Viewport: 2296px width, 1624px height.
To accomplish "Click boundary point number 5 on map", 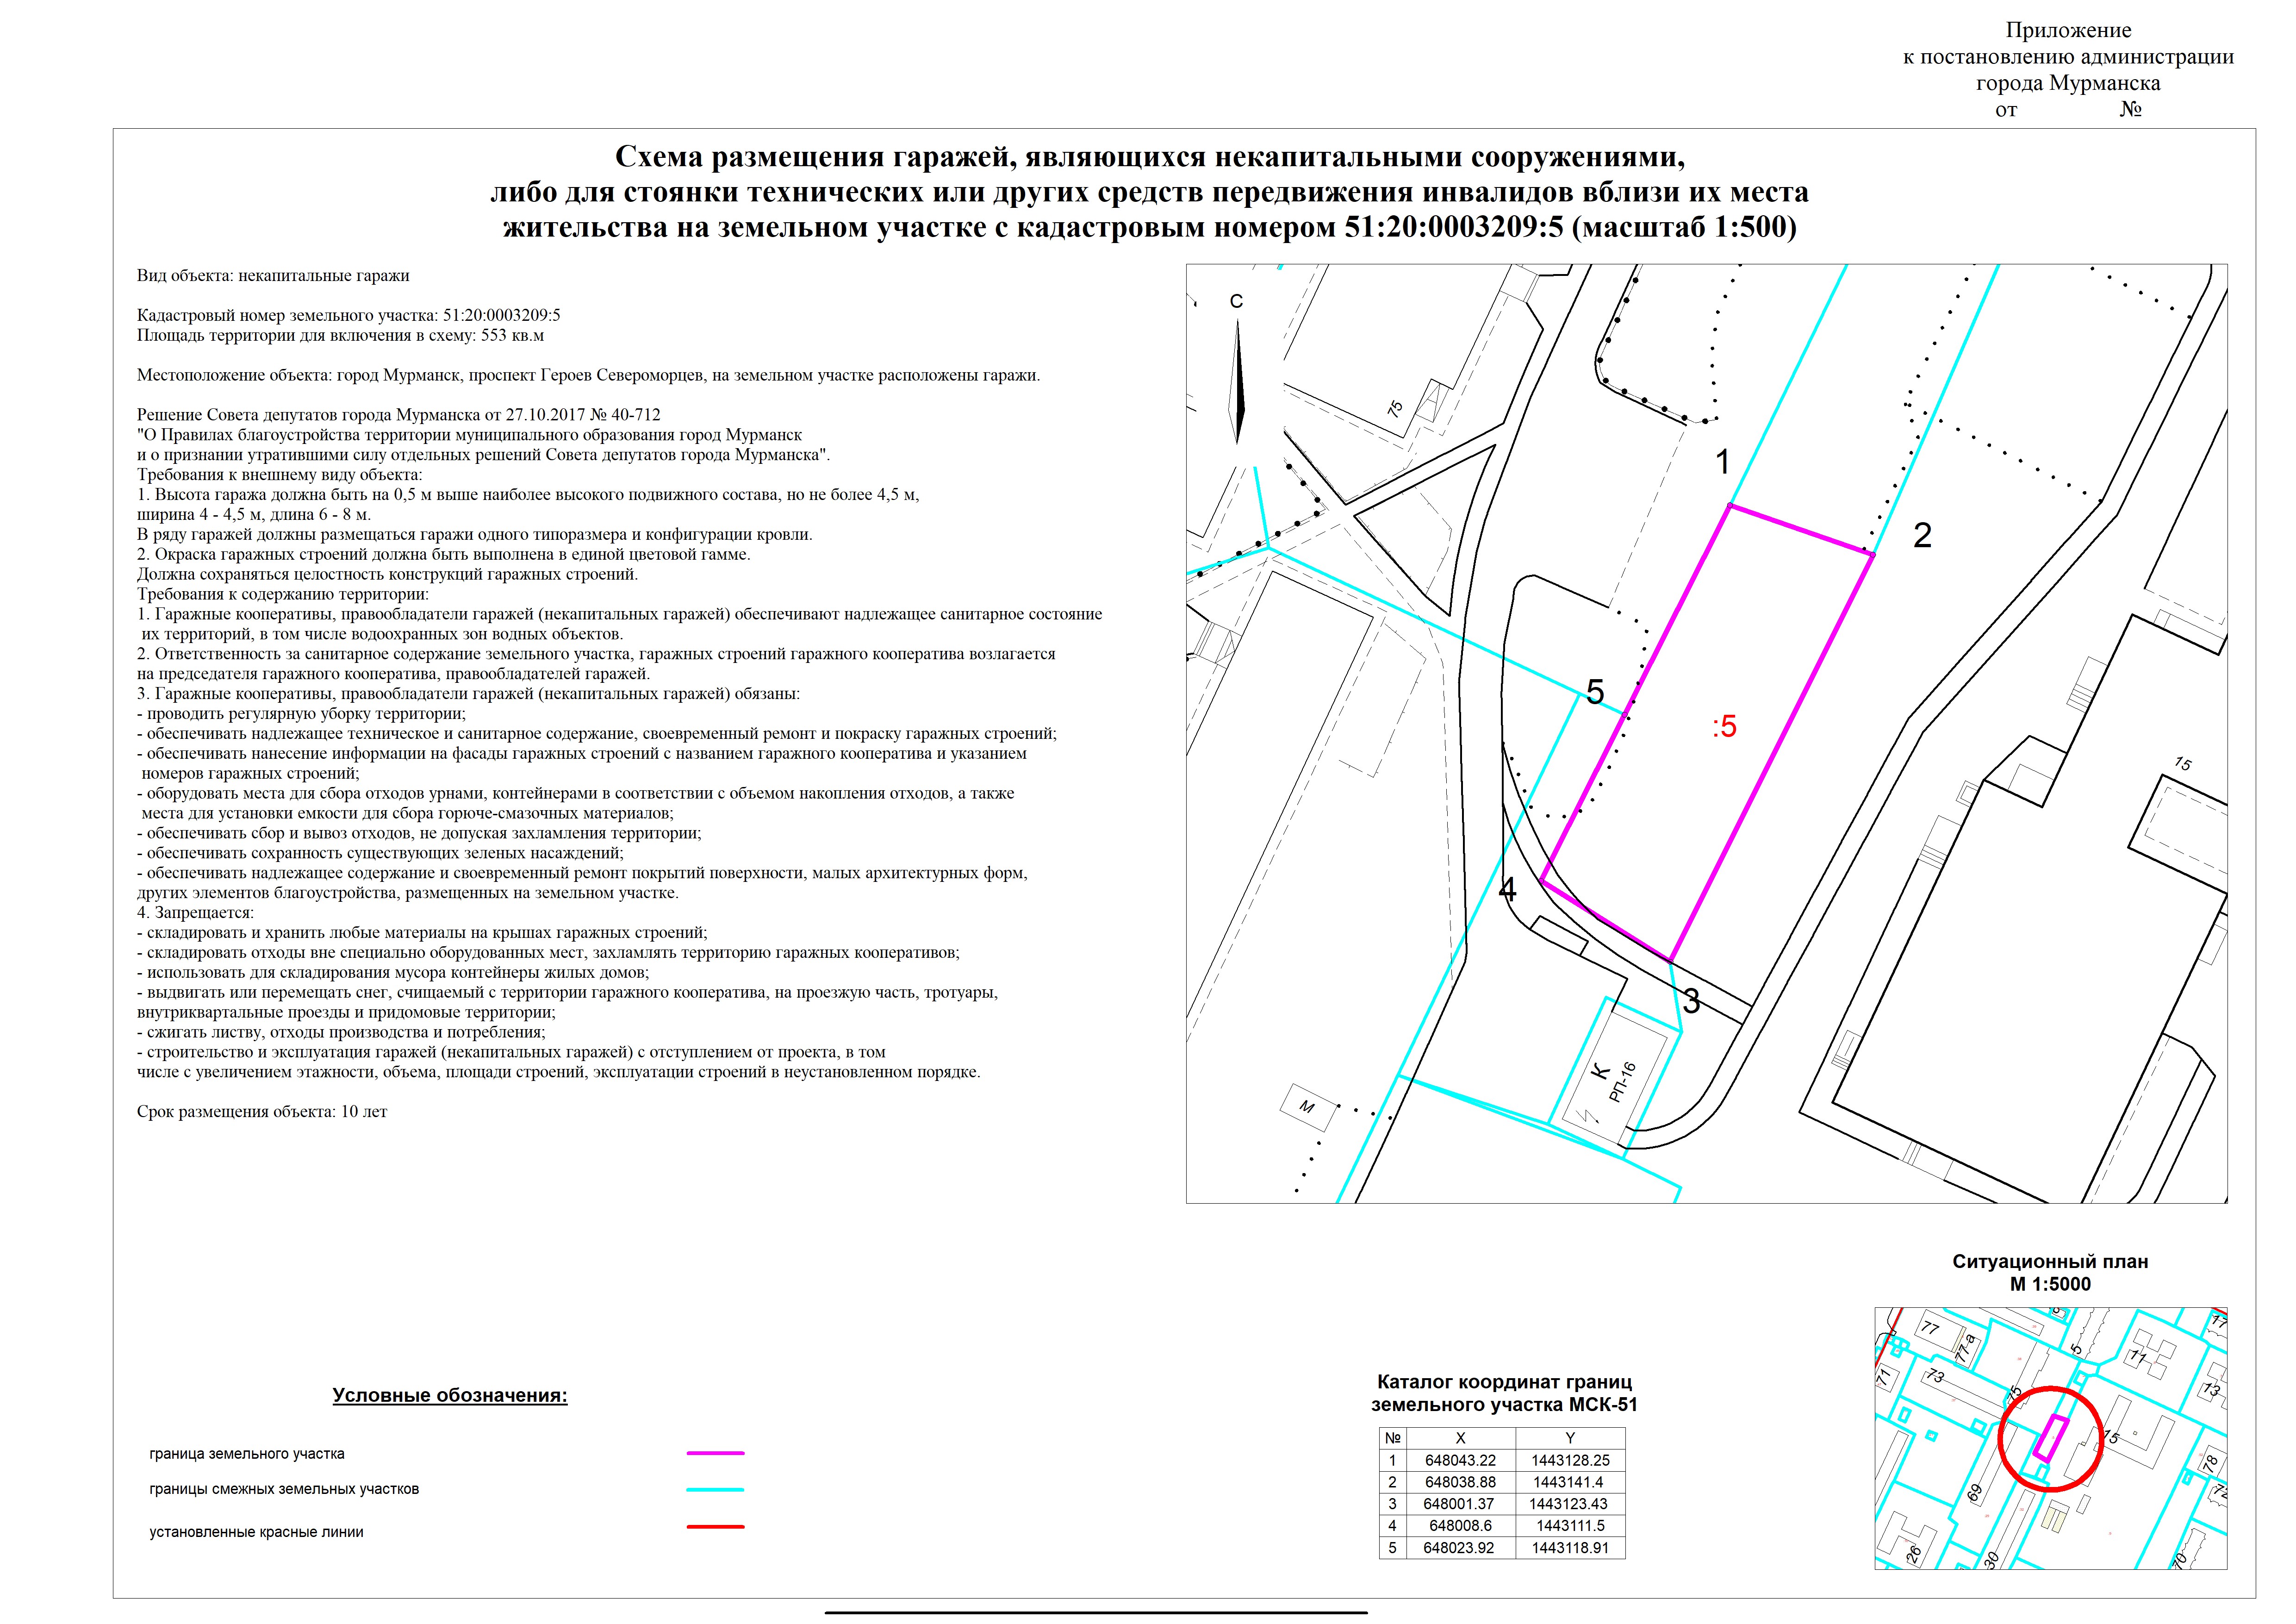I will pyautogui.click(x=1595, y=692).
